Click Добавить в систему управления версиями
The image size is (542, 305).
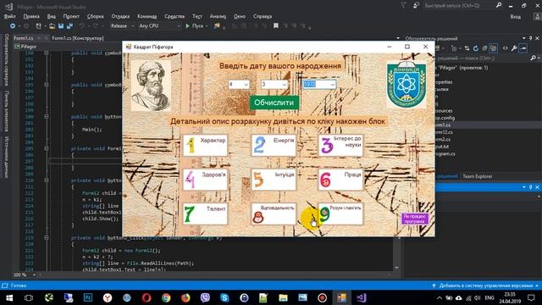coord(485,286)
